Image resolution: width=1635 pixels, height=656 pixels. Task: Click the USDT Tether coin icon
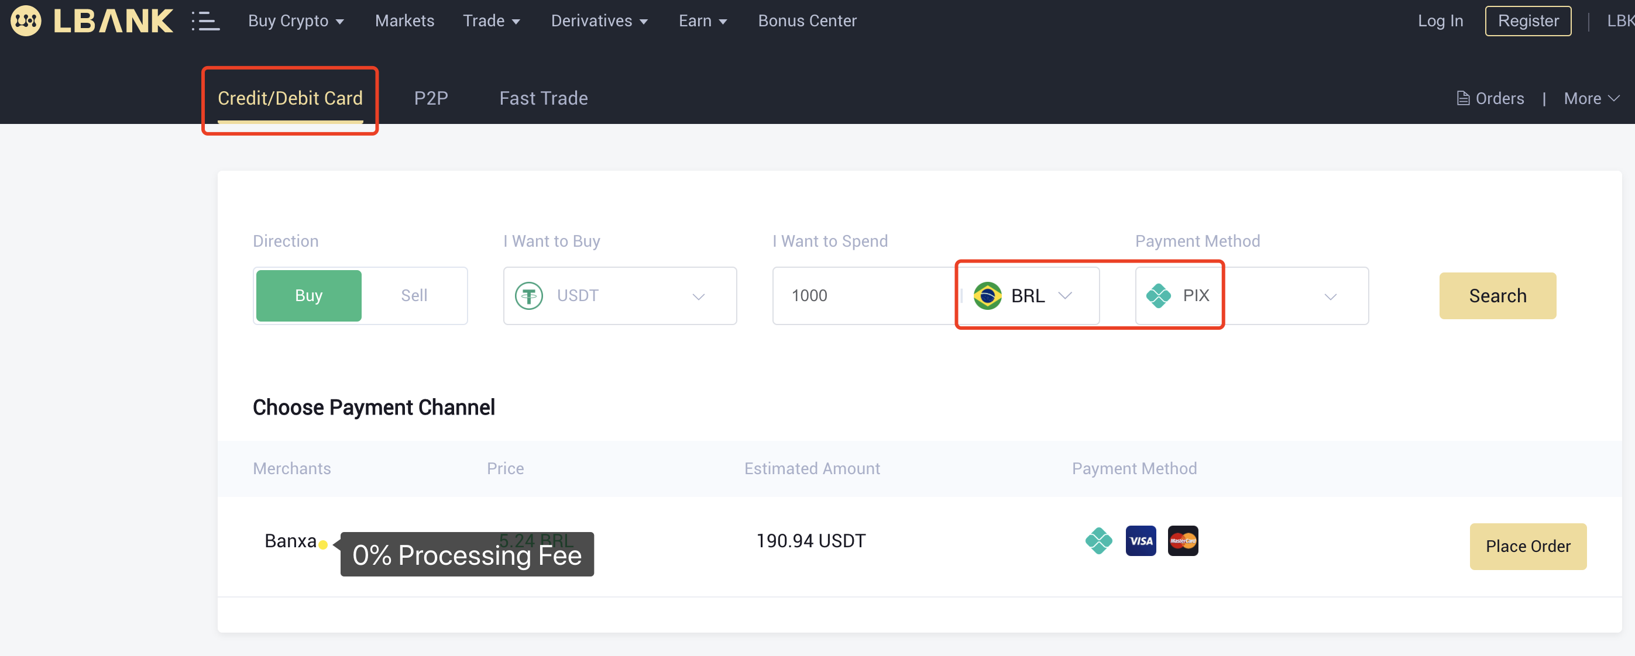[x=528, y=296]
